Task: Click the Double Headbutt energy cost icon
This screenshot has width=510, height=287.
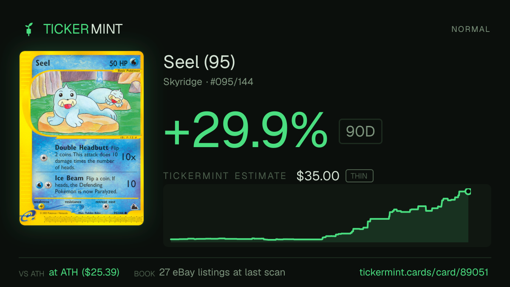Action: click(x=43, y=158)
